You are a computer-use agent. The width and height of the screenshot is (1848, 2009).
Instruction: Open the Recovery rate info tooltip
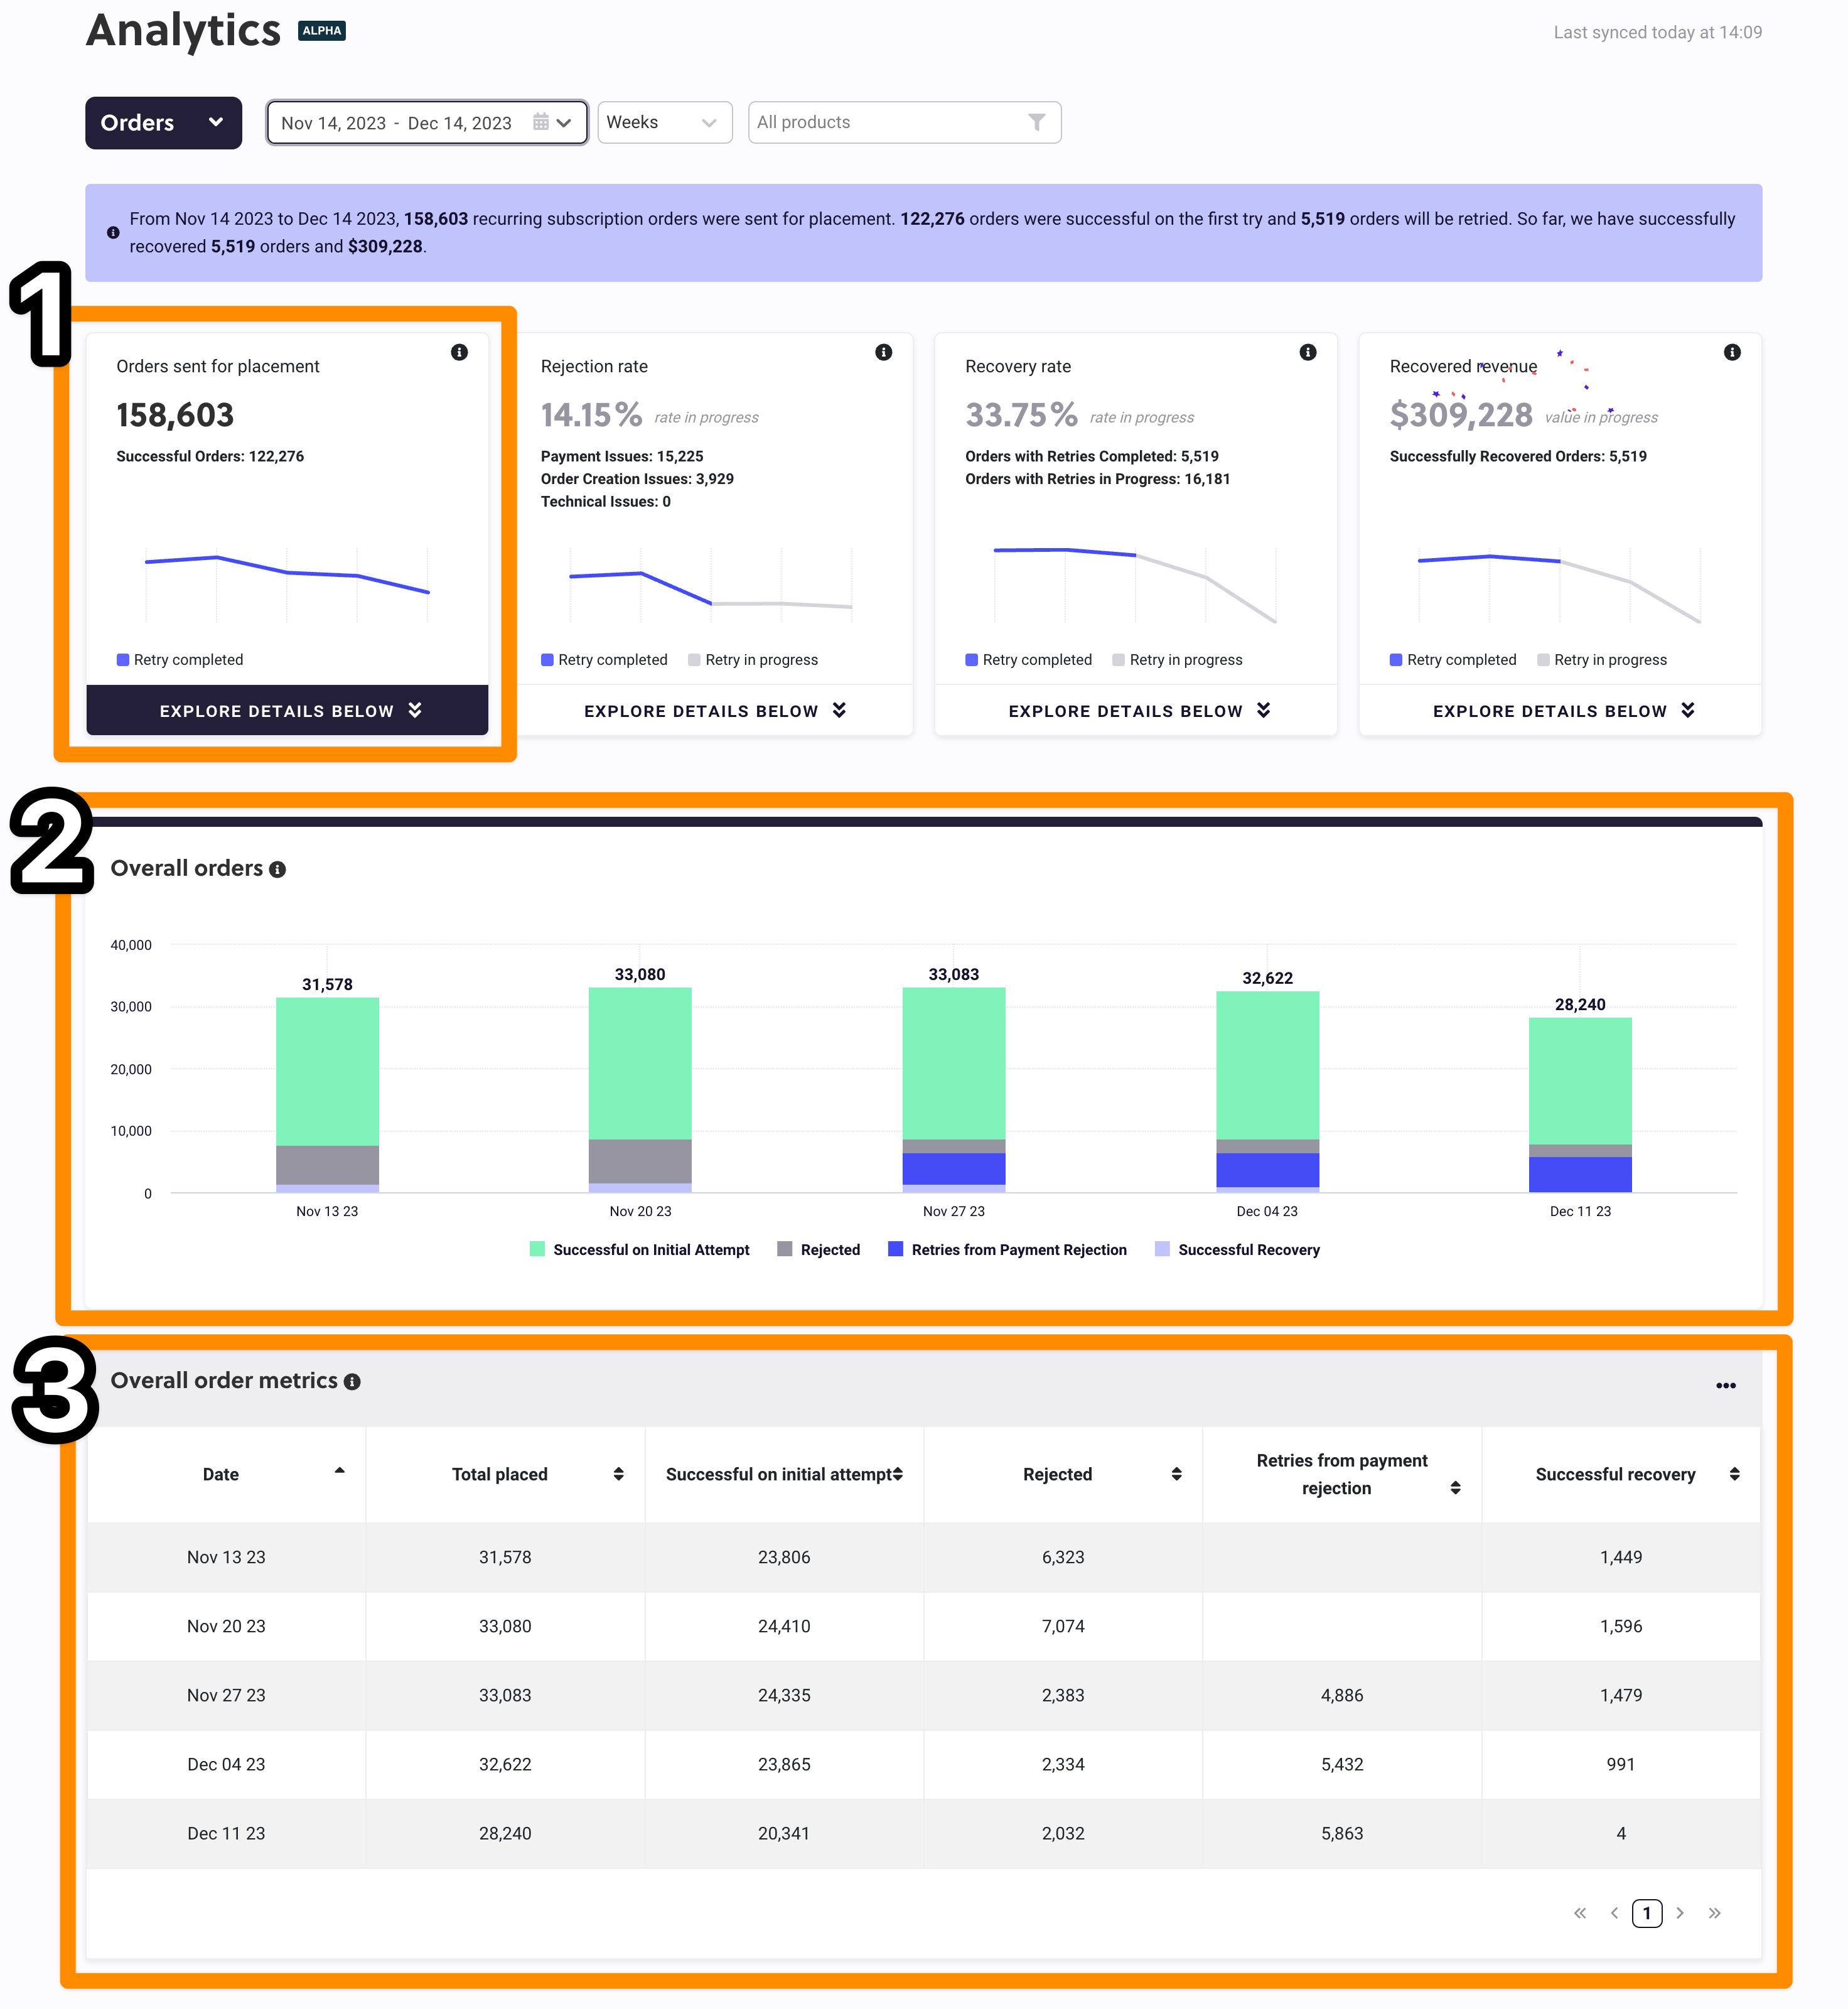(1308, 352)
